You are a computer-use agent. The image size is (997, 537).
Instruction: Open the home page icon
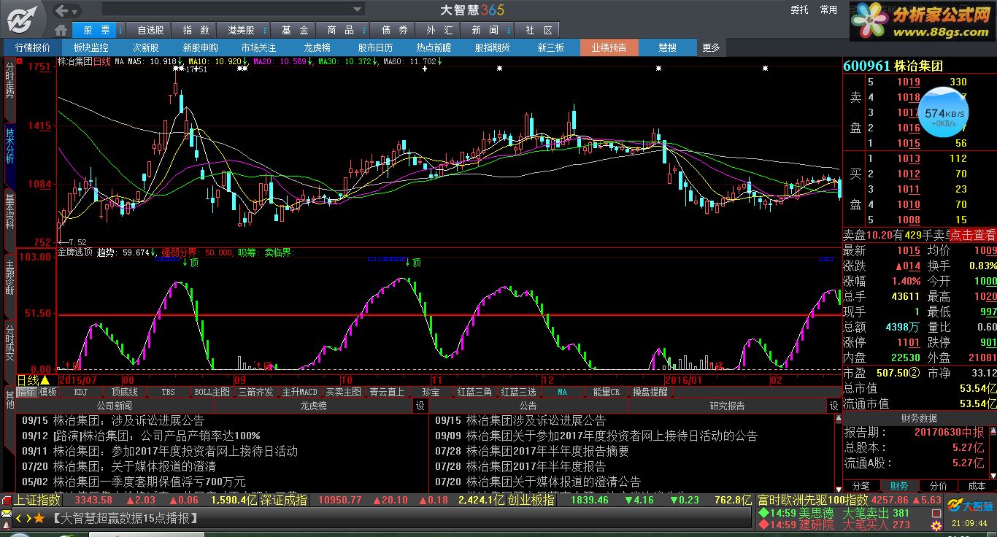[x=62, y=30]
